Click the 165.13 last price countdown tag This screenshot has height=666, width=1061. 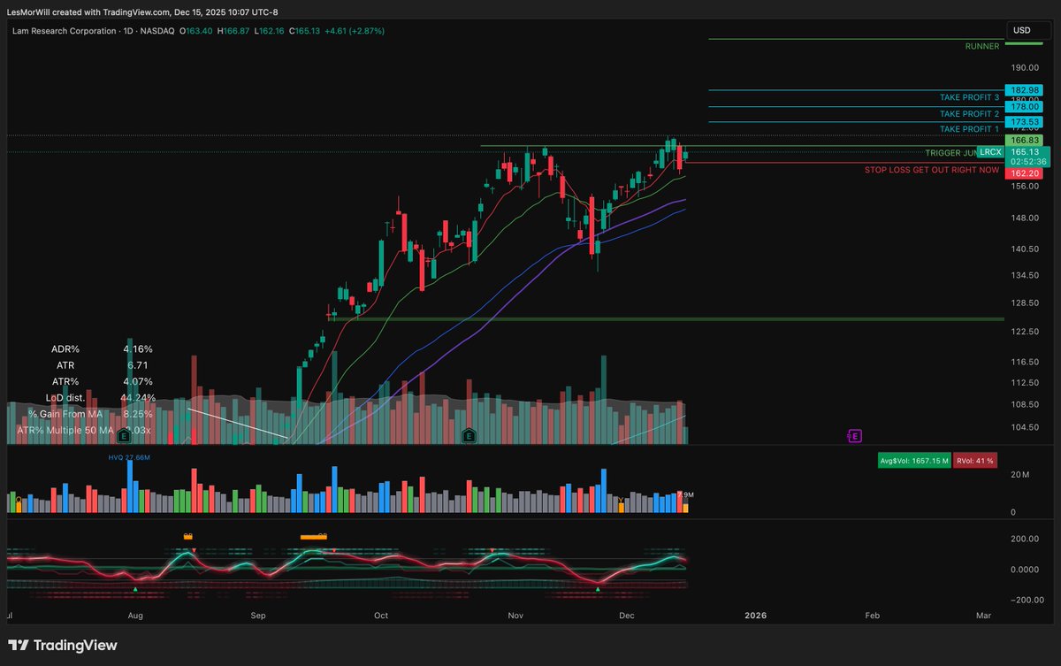pyautogui.click(x=1027, y=157)
